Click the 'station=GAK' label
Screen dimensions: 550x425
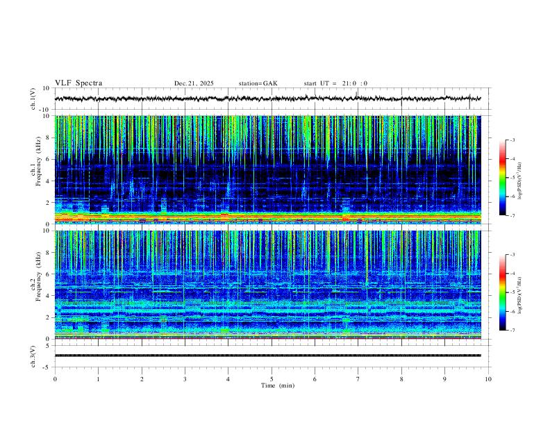click(x=258, y=83)
